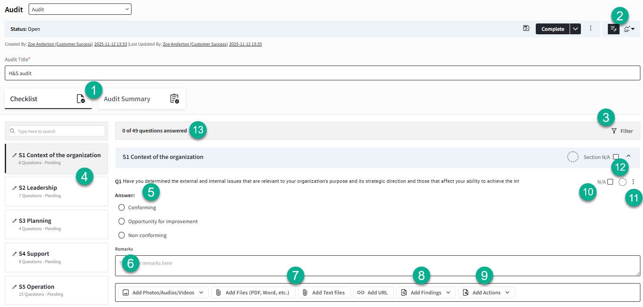Expand the Add Actions dropdown arrow
Screen dimensions: 643x307
point(507,293)
